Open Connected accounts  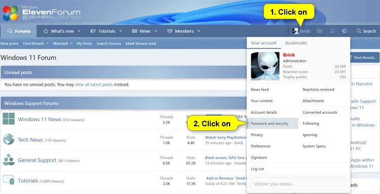pos(320,112)
